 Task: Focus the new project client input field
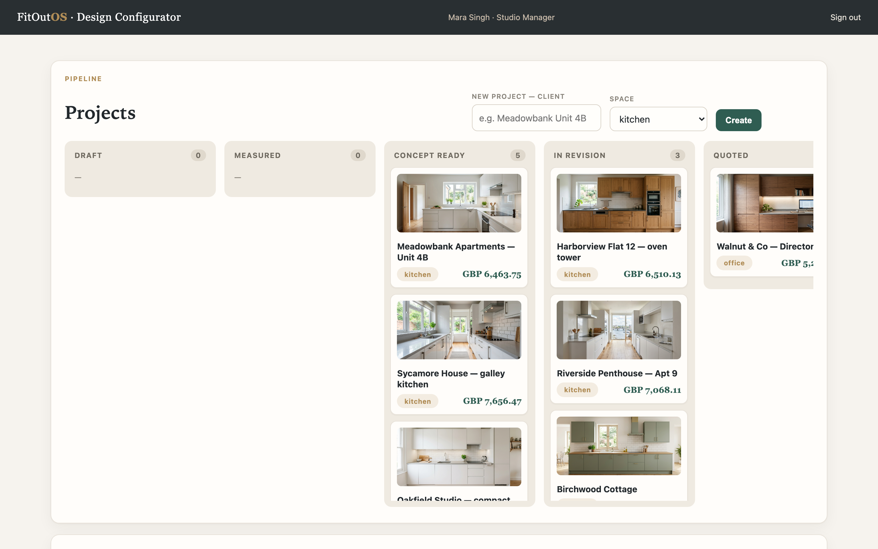coord(536,118)
